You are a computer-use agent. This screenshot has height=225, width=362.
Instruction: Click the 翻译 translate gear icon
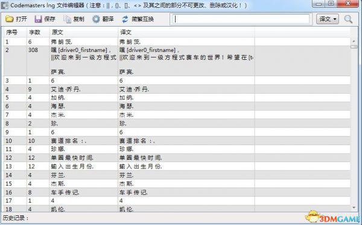[96, 19]
